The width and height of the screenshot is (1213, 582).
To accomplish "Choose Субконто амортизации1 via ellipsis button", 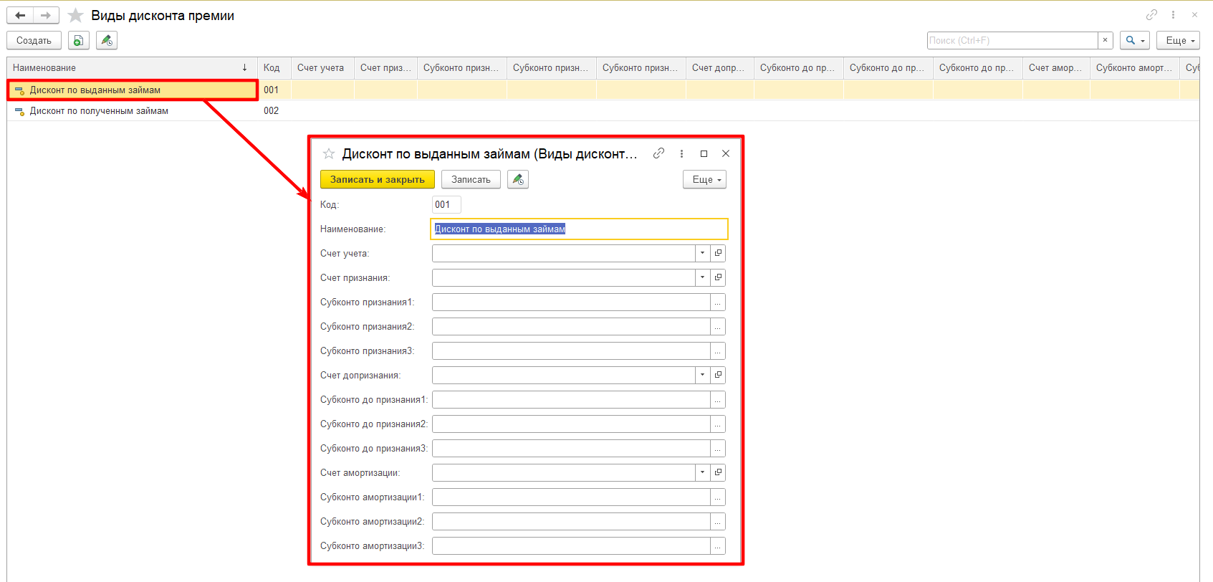I will click(718, 497).
